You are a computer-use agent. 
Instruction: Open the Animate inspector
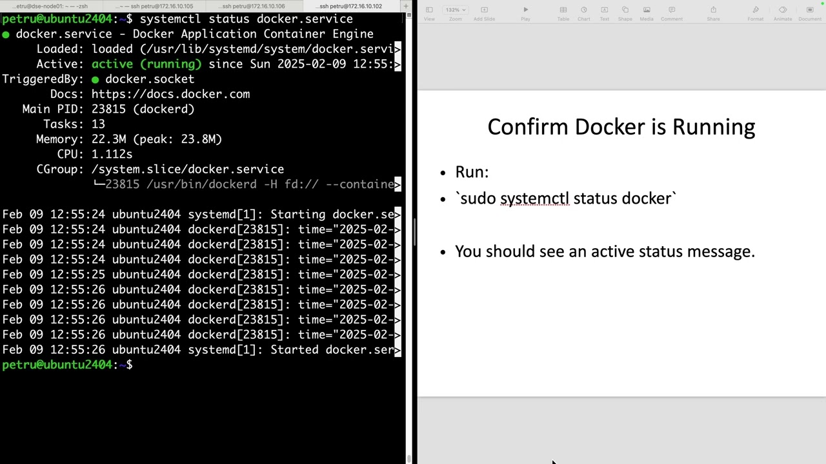click(783, 13)
